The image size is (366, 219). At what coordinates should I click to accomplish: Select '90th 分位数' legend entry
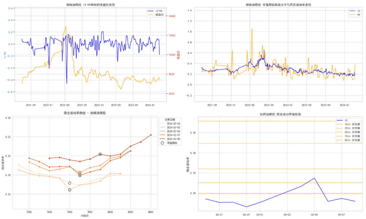click(348, 140)
